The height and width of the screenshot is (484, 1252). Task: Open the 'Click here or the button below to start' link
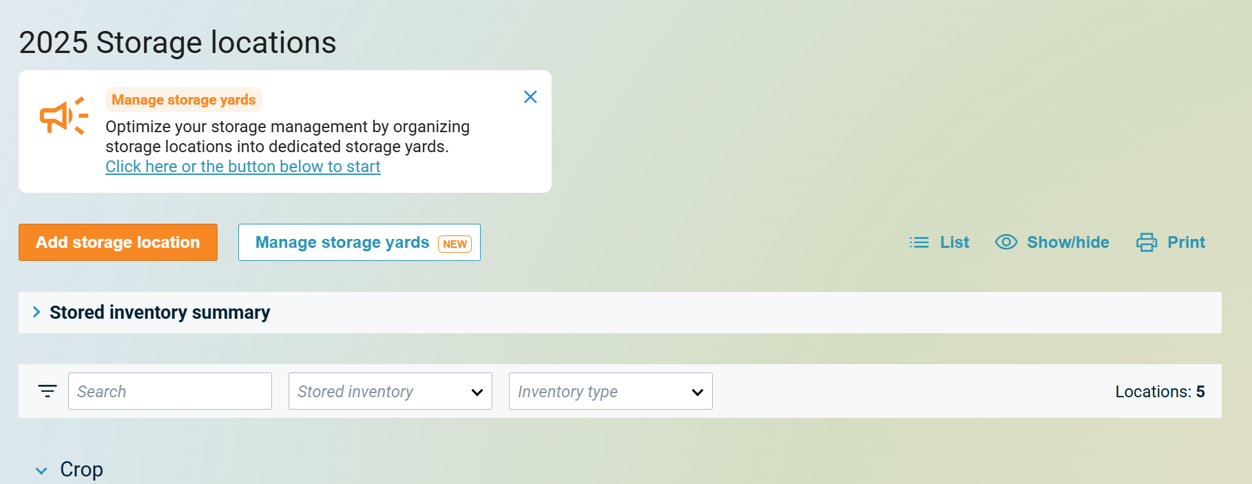(242, 167)
